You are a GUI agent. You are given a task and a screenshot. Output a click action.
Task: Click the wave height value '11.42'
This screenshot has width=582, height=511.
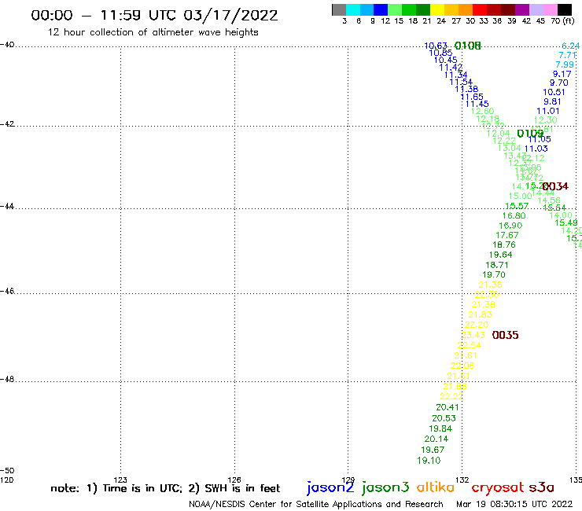click(x=451, y=68)
